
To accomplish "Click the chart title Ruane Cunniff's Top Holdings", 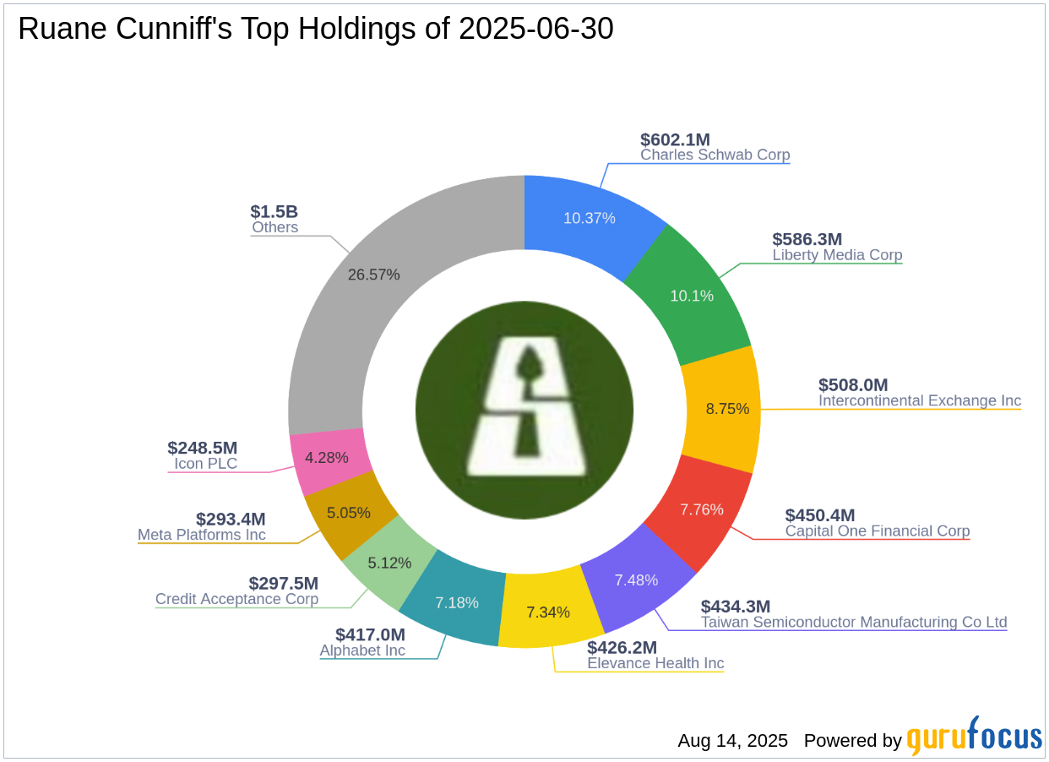I will pyautogui.click(x=316, y=30).
